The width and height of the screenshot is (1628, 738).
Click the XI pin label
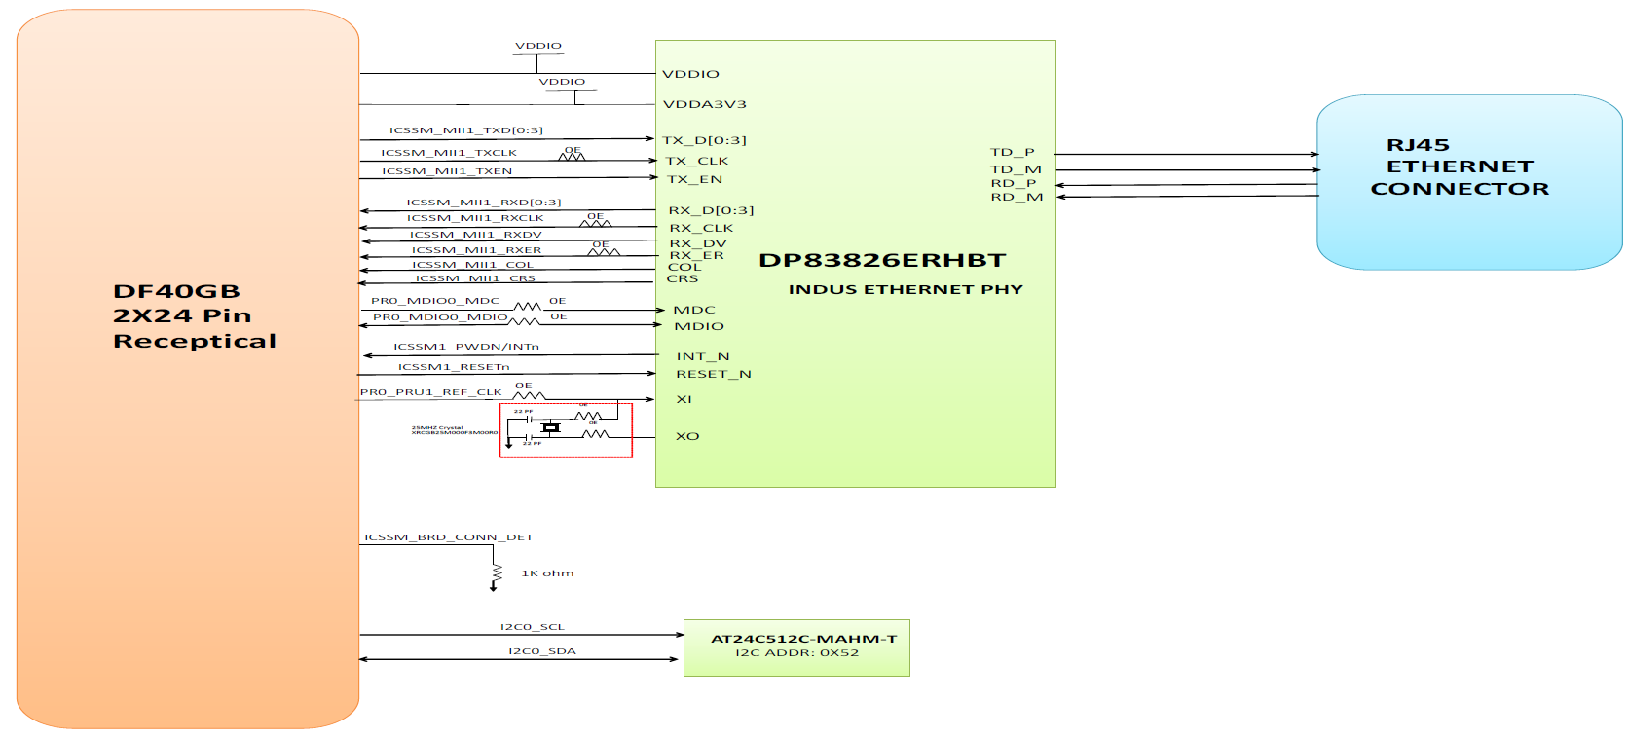pos(684,399)
